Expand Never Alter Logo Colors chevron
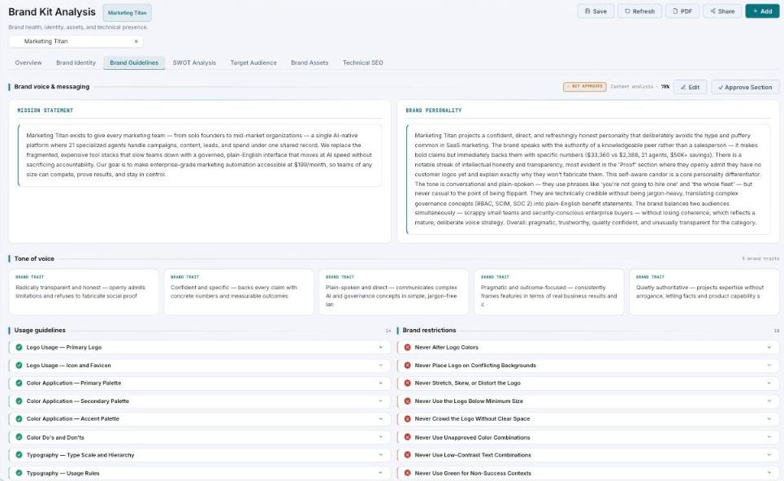The height and width of the screenshot is (481, 784). [769, 347]
